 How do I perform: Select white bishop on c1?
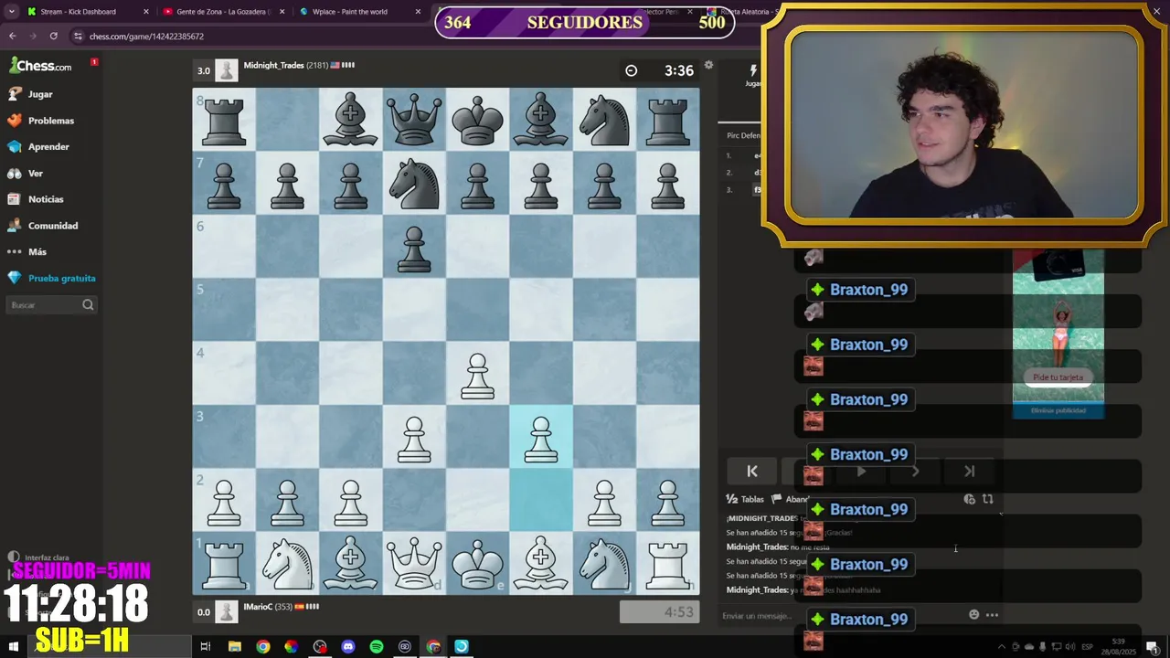351,563
